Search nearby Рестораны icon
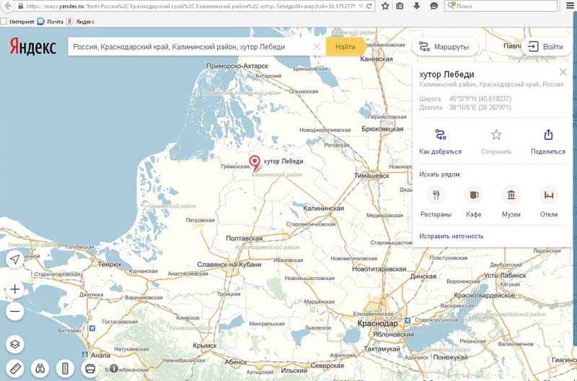The height and width of the screenshot is (381, 577). [x=436, y=195]
